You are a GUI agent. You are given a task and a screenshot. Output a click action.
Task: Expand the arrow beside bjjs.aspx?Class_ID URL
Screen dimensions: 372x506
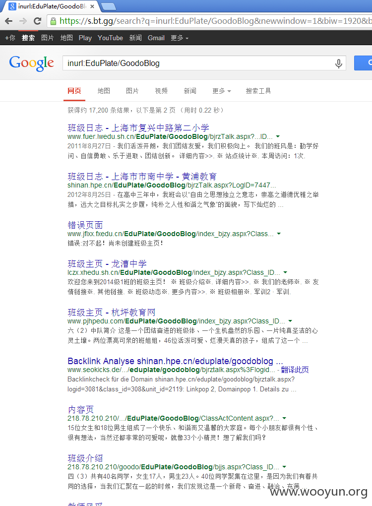click(x=284, y=467)
